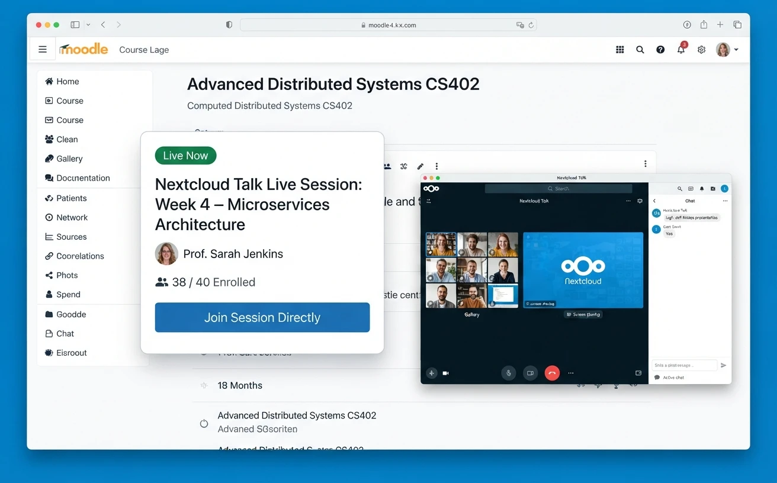
Task: Open new tab plus in Safari
Action: coord(720,25)
